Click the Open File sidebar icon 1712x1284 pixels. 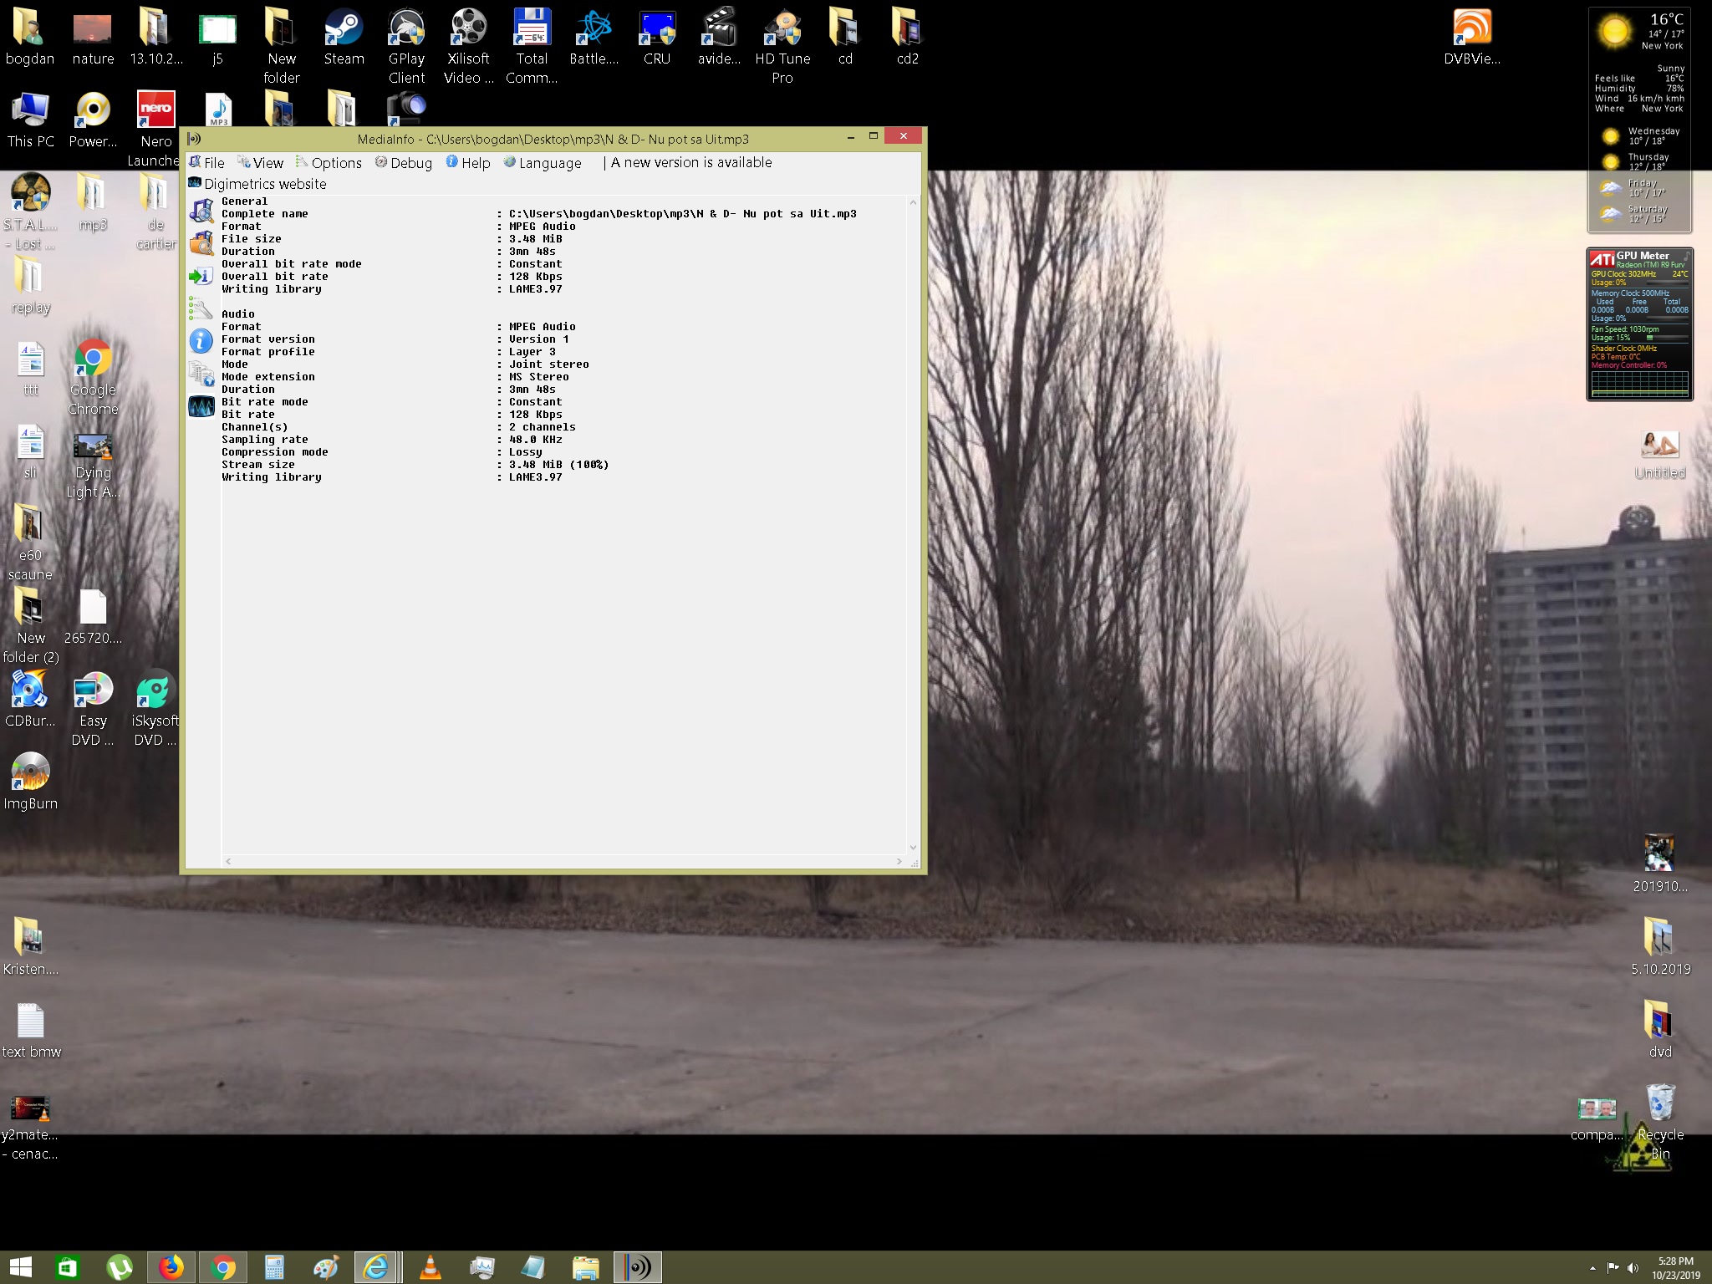point(201,211)
